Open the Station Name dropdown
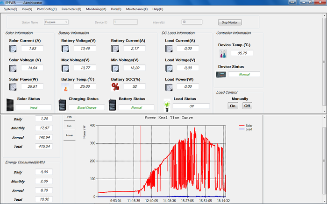This screenshot has height=204, width=327. [56, 22]
